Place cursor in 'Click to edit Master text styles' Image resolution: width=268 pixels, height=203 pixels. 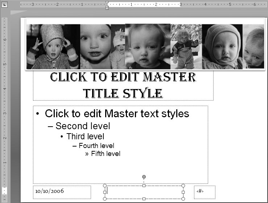coord(117,114)
